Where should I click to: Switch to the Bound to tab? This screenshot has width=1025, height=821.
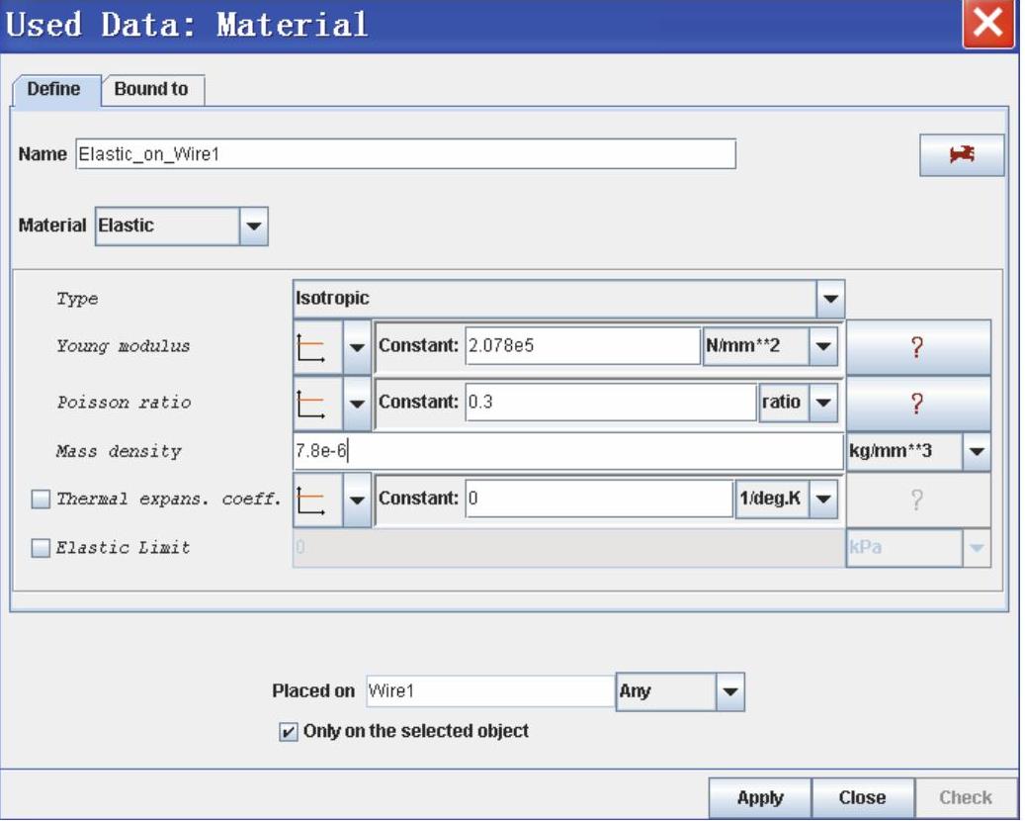pos(151,89)
